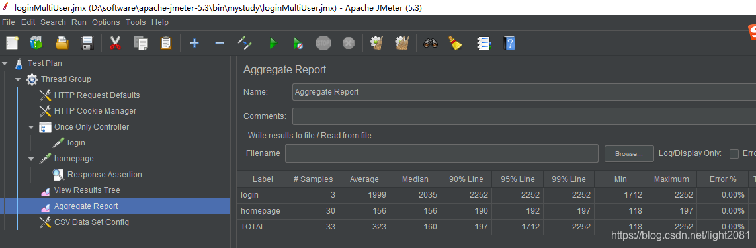Start the test with green play icon

click(x=273, y=44)
